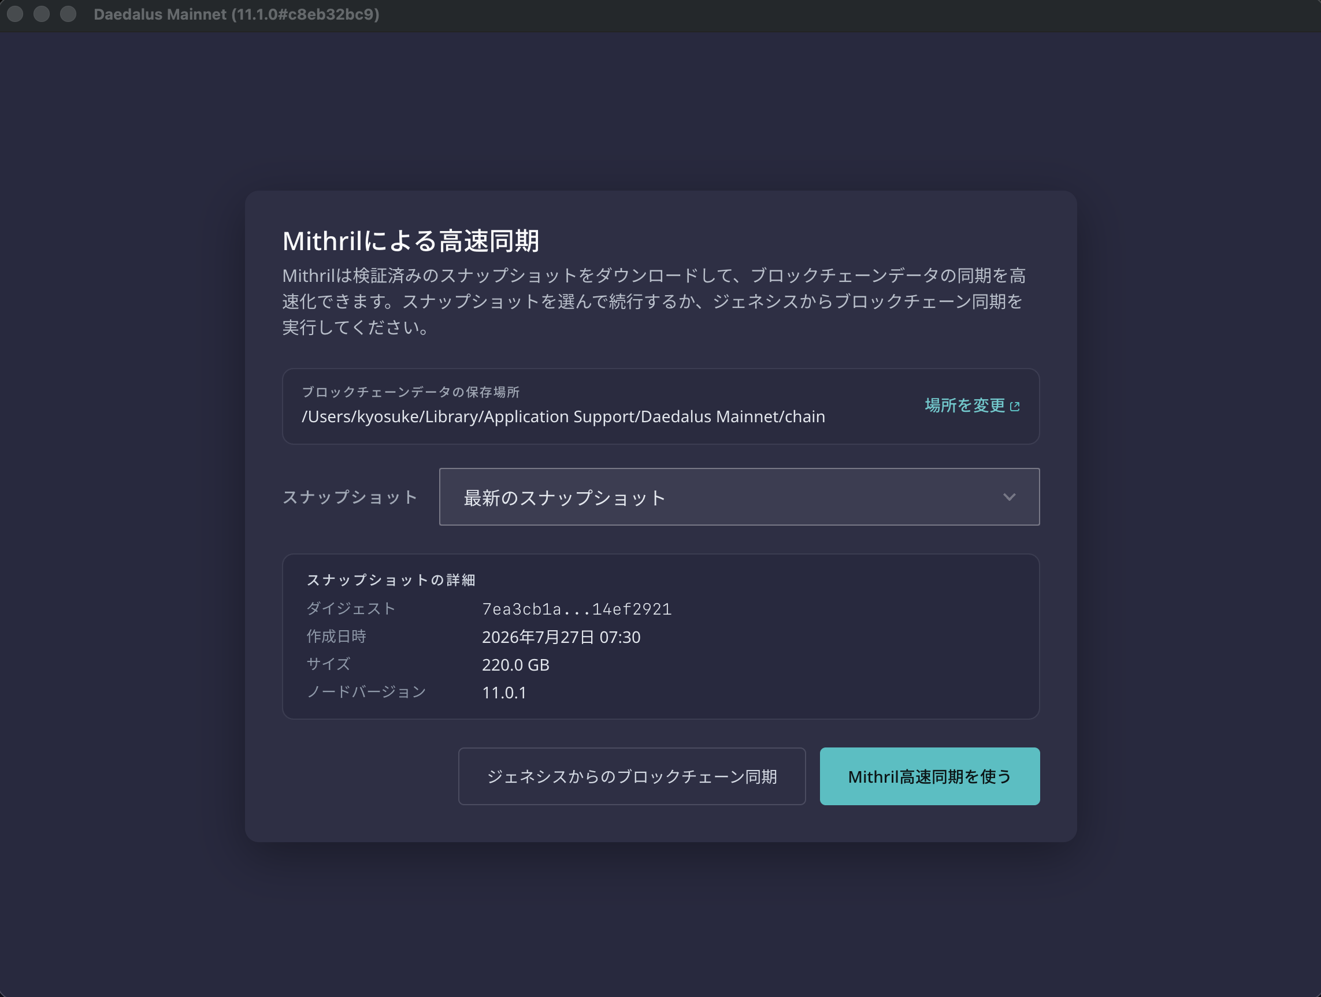Click the ブロックチェーンデータの保存場所 label
This screenshot has width=1321, height=997.
click(x=410, y=392)
